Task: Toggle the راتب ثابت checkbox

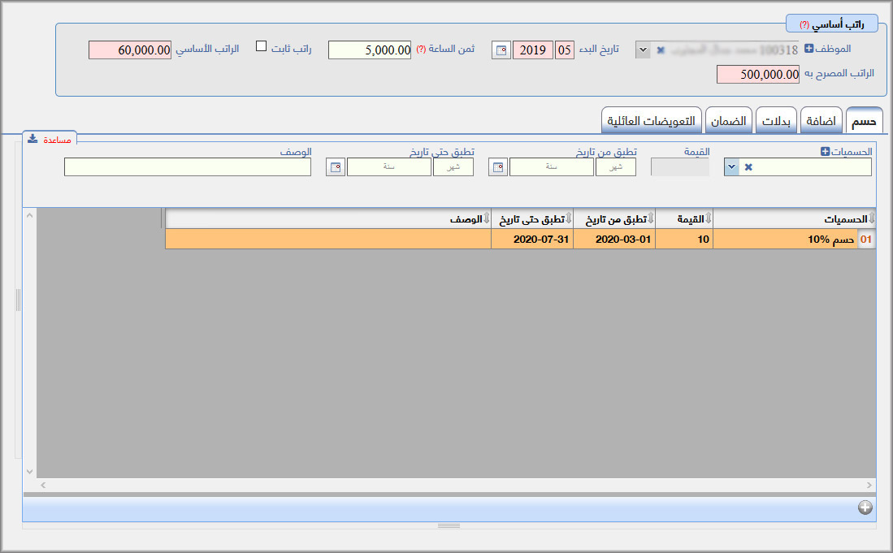Action: pyautogui.click(x=262, y=46)
